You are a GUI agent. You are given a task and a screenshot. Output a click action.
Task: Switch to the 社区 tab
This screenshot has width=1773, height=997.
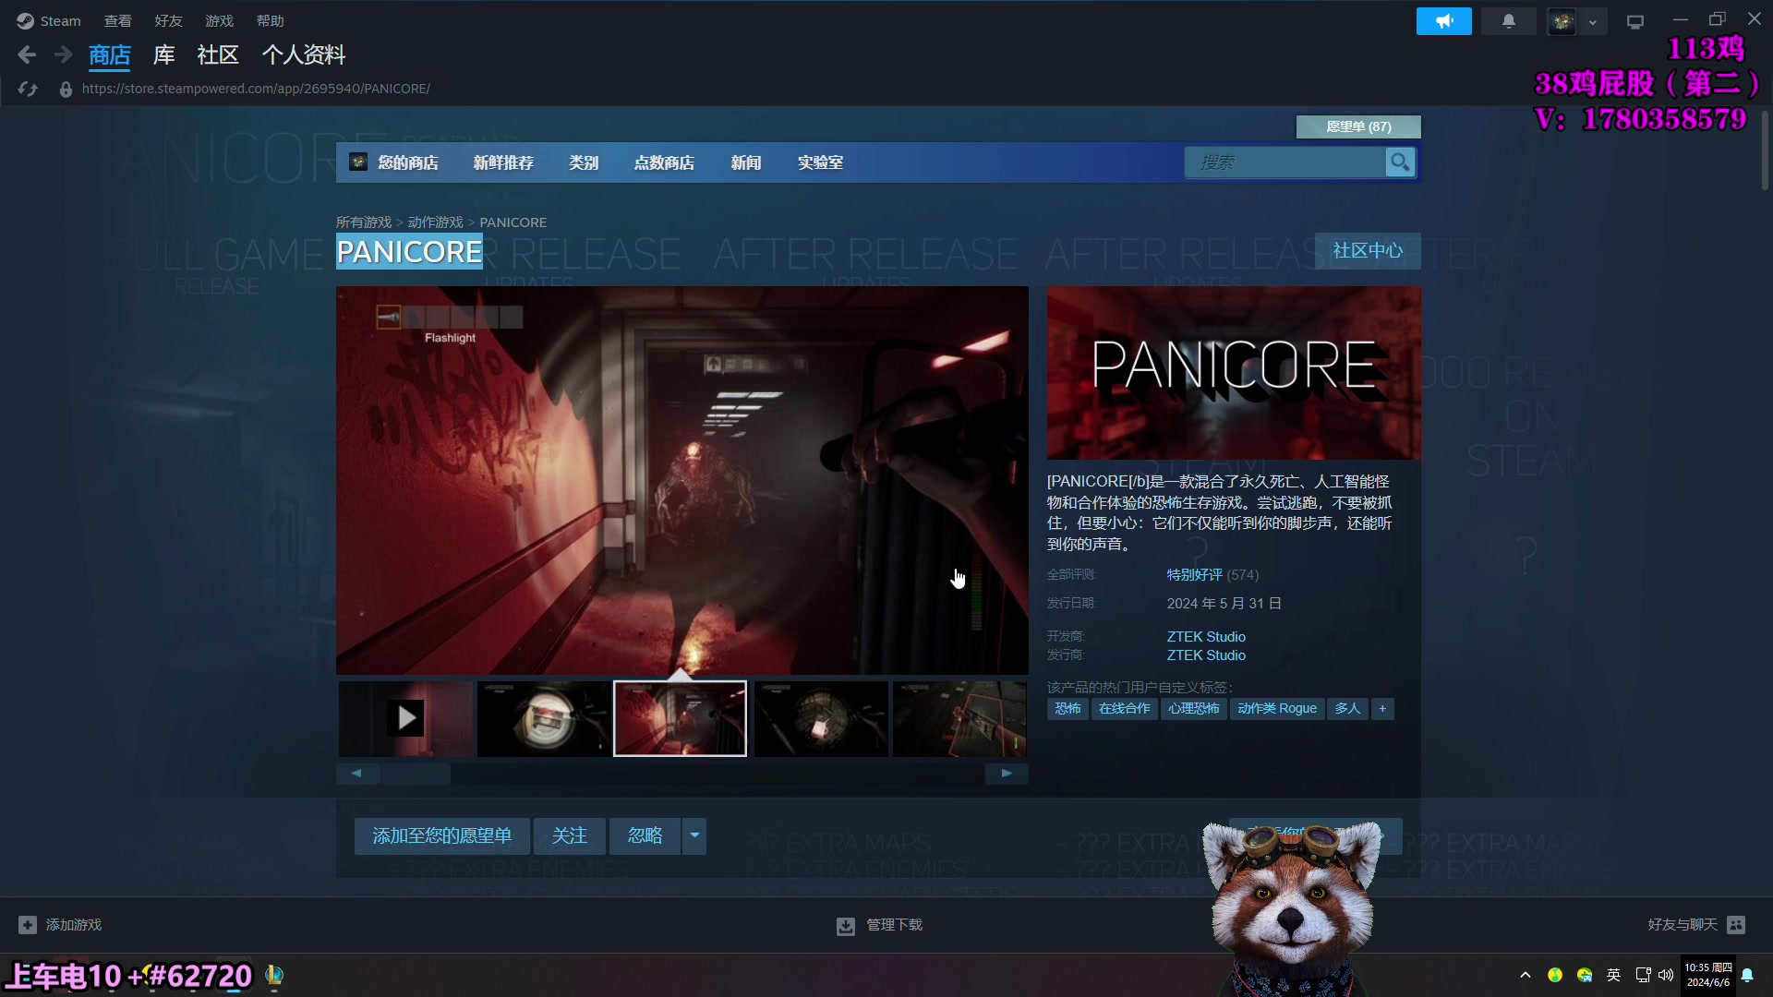pyautogui.click(x=218, y=55)
